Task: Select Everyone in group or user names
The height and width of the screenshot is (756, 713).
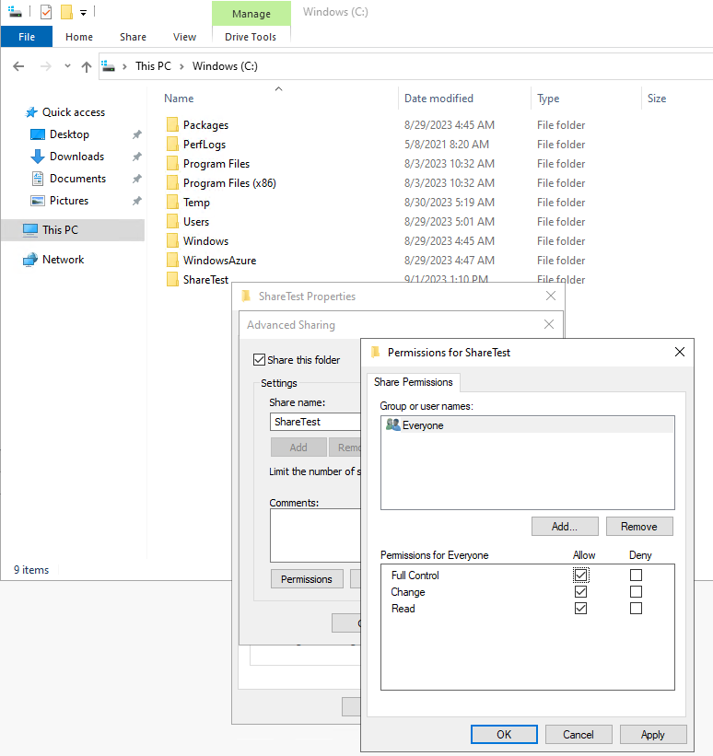Action: [527, 425]
